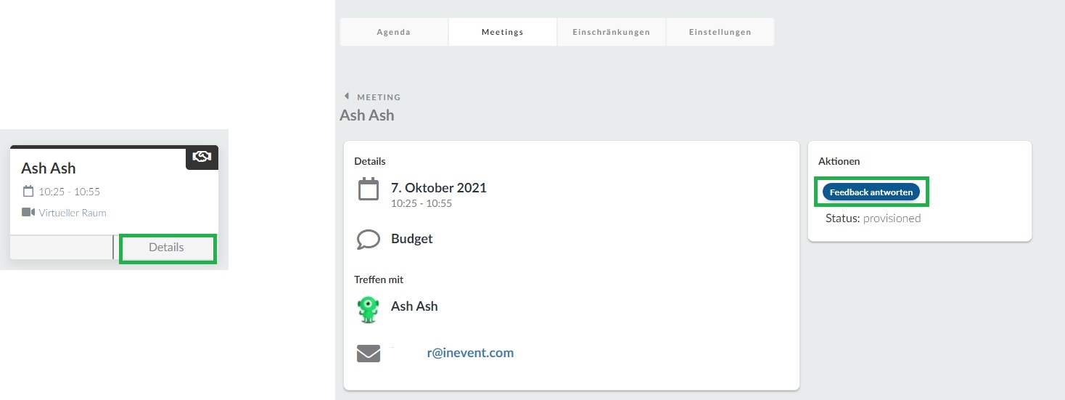Click the handshake icon on meeting card
Screen dimensions: 1065x400
[202, 157]
